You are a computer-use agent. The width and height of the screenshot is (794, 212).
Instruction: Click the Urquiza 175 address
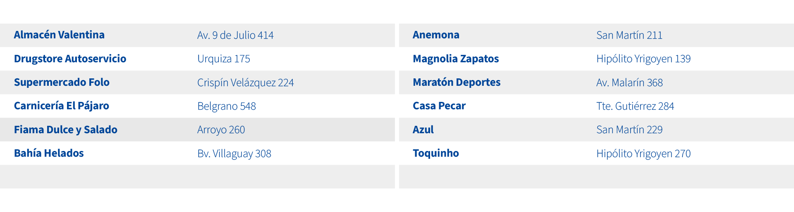pyautogui.click(x=224, y=59)
